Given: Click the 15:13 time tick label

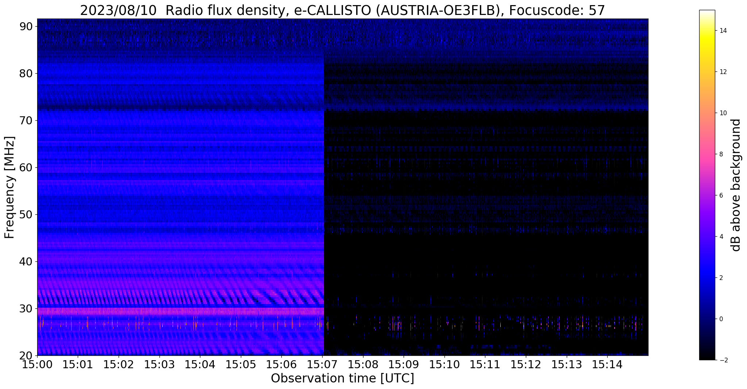Looking at the screenshot, I should coord(567,364).
